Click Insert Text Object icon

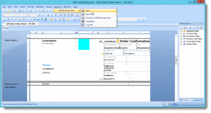click(x=5, y=19)
